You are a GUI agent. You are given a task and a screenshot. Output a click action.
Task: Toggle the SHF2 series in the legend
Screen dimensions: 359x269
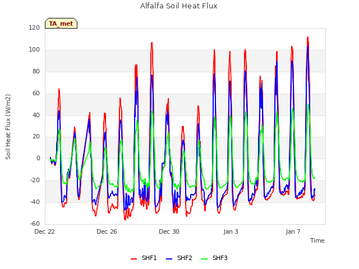point(179,258)
